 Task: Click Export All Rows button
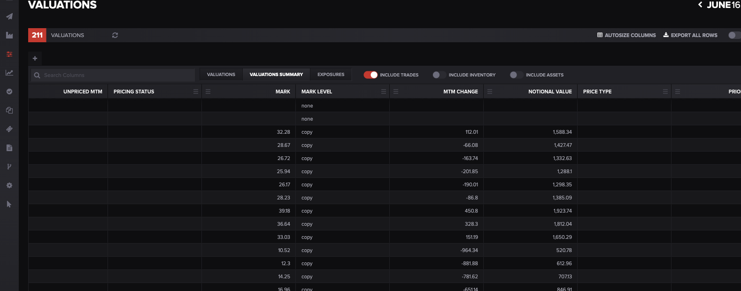click(690, 35)
